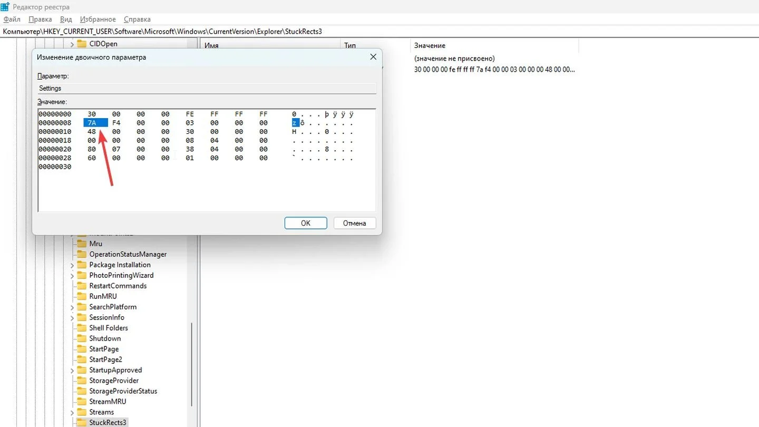This screenshot has width=759, height=427.
Task: Click the folder icon beside Streams
Action: pyautogui.click(x=81, y=412)
